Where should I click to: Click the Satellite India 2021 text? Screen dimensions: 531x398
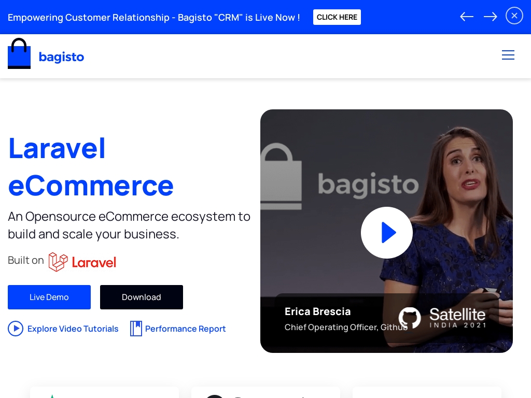click(x=457, y=317)
